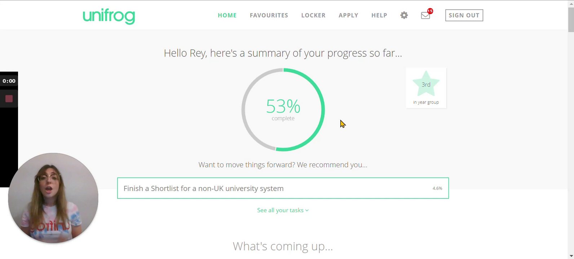Click the scrollbar down arrow

[571, 256]
